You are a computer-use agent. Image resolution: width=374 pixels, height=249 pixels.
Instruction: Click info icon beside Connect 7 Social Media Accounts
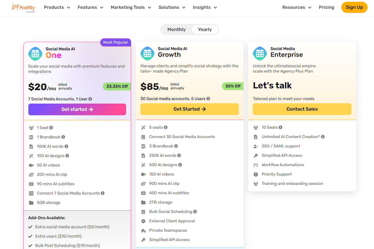click(102, 193)
